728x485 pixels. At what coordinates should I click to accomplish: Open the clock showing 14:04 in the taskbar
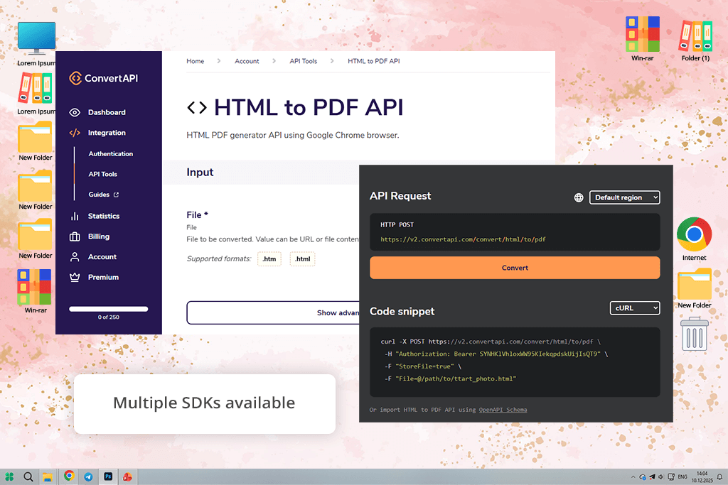click(702, 476)
